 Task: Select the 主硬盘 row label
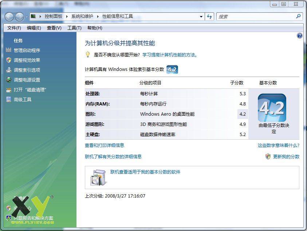[x=93, y=134]
